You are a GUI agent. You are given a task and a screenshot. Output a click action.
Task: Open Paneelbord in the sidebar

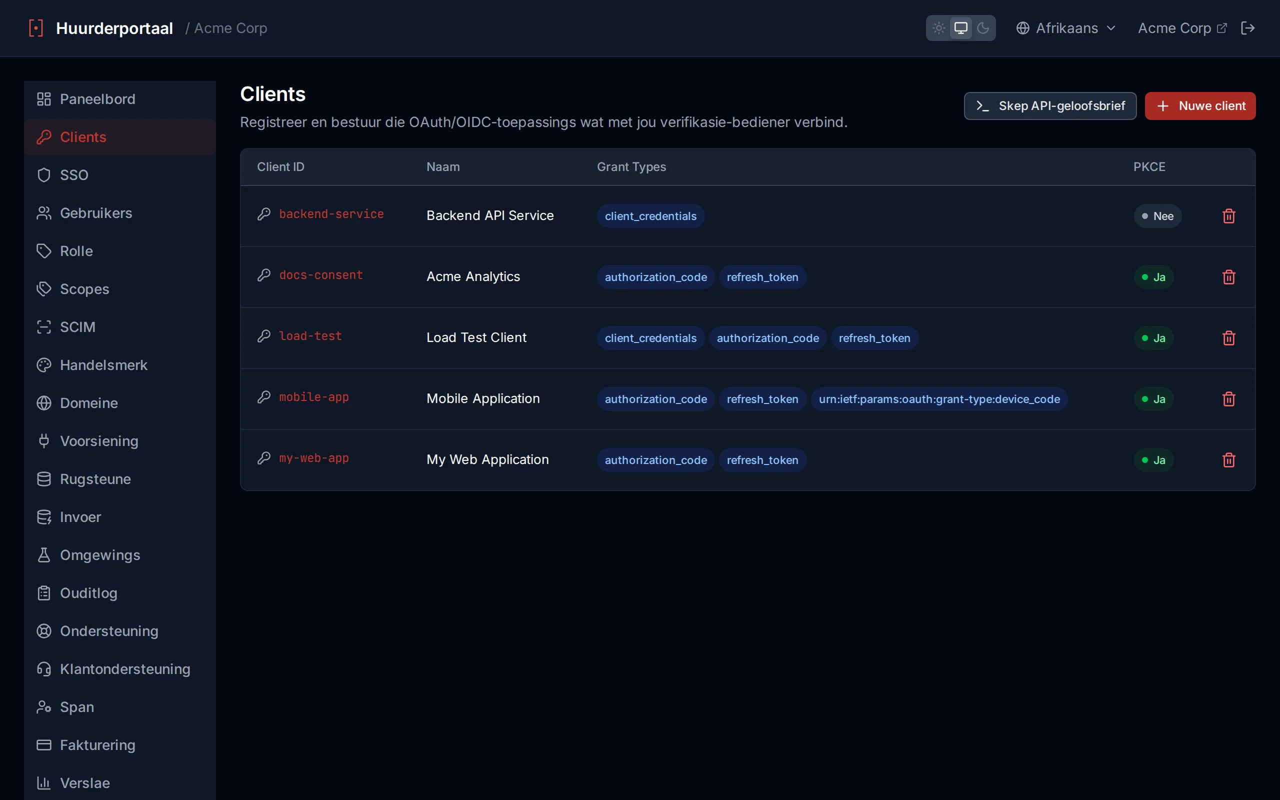(119, 99)
